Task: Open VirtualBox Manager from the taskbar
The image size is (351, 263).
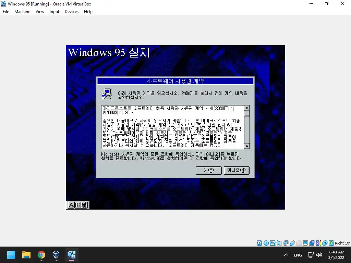Action: (56, 255)
